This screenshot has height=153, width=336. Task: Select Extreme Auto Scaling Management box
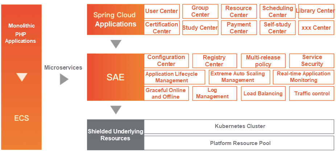239,77
